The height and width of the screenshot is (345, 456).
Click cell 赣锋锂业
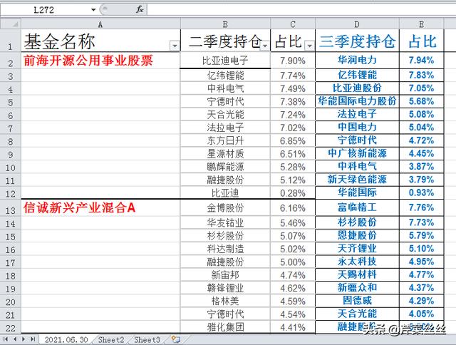[225, 288]
